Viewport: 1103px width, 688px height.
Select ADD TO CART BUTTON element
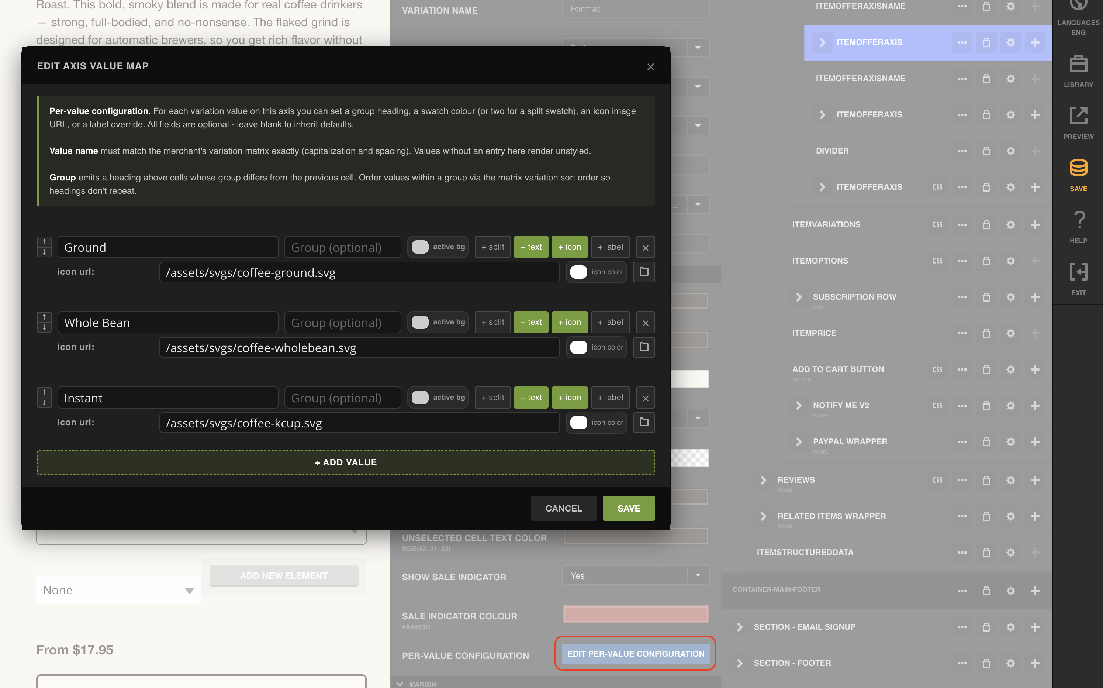click(x=837, y=369)
